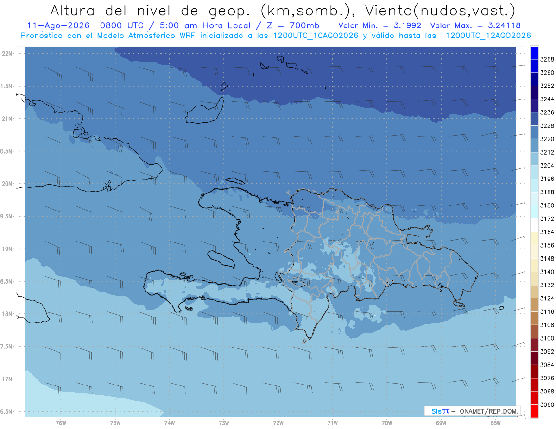
Task: Pick legend swatch between 3204 and 3212
Action: point(534,159)
